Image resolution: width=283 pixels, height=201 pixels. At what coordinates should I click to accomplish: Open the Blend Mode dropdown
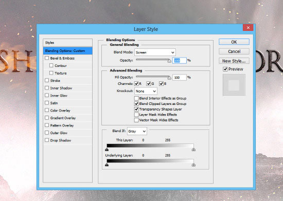tap(155, 52)
